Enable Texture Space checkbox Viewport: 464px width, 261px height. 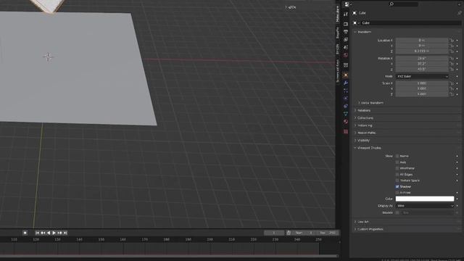397,181
